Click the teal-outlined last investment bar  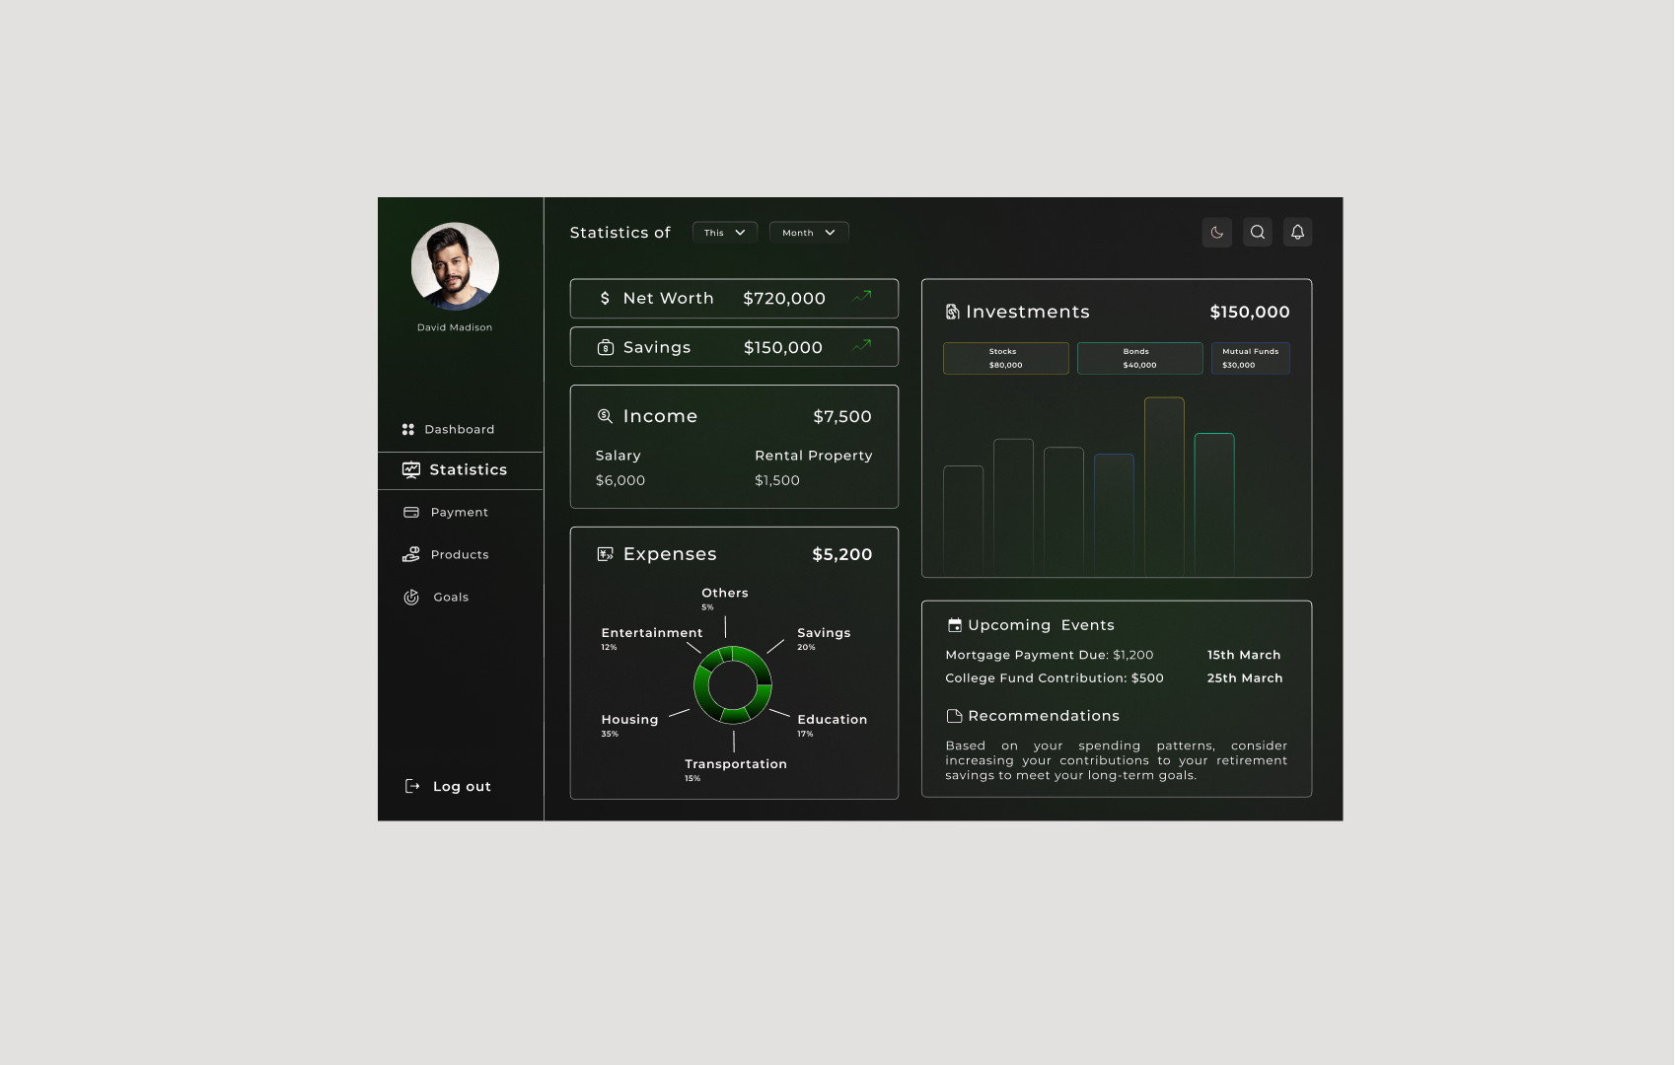[x=1214, y=504]
